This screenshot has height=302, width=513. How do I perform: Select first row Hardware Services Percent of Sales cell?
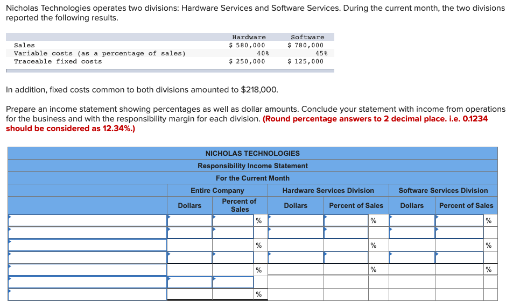click(346, 220)
